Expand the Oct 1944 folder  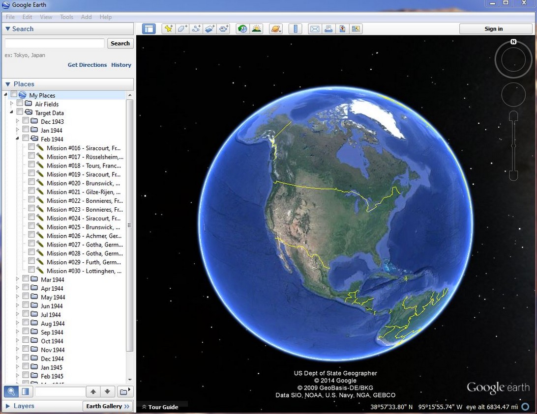tap(18, 340)
